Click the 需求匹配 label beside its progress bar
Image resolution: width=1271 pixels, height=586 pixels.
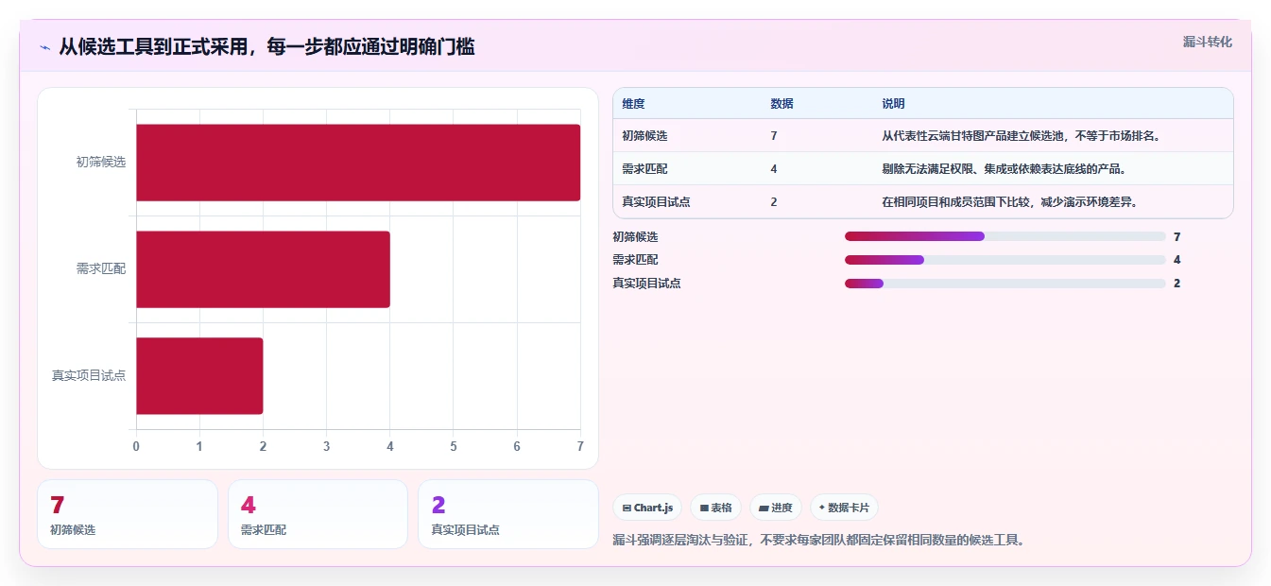(x=635, y=259)
